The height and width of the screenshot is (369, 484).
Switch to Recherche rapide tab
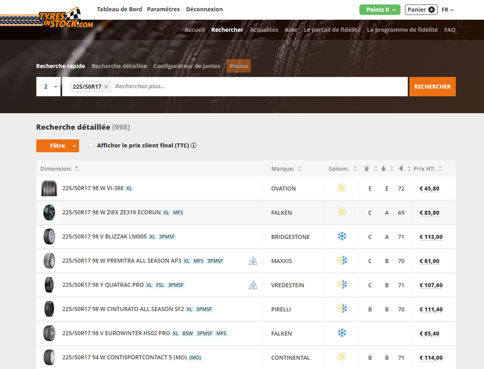point(60,66)
